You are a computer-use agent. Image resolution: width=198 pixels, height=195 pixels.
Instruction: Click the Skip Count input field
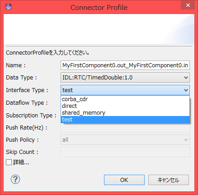tap(125, 152)
